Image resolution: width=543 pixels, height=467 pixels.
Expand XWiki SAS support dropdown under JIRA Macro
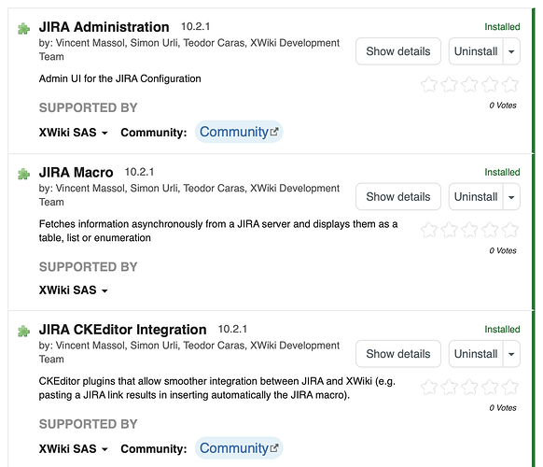[x=74, y=290]
